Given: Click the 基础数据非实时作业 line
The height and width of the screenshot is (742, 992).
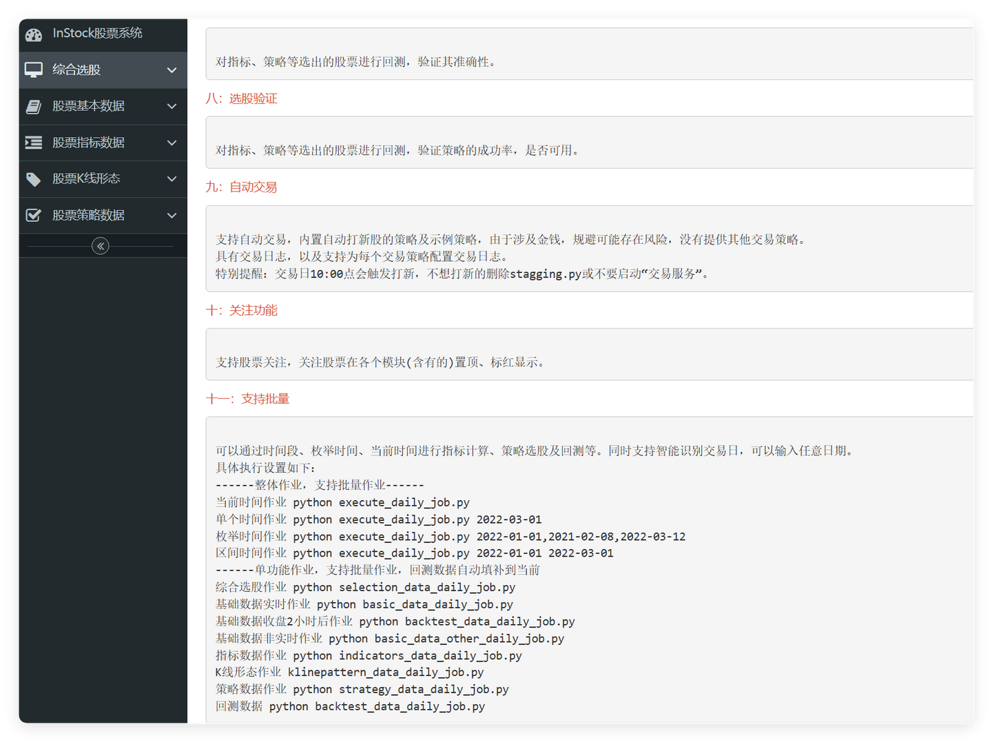Looking at the screenshot, I should click(x=390, y=639).
